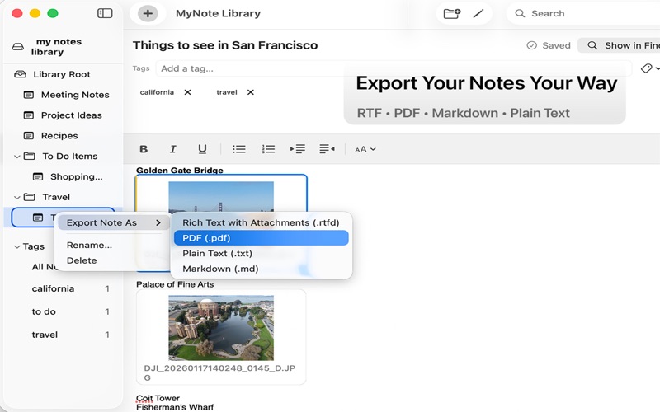Screen dimensions: 660x412
Task: Click the Meeting Notes note icon
Action: [29, 95]
